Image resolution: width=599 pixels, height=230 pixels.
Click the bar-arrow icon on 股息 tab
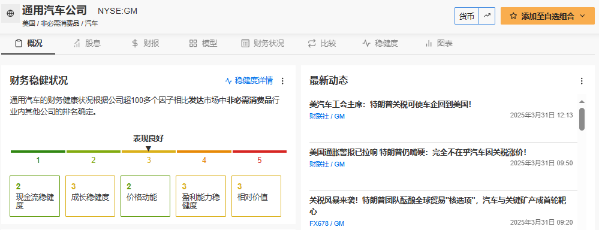[x=77, y=44]
